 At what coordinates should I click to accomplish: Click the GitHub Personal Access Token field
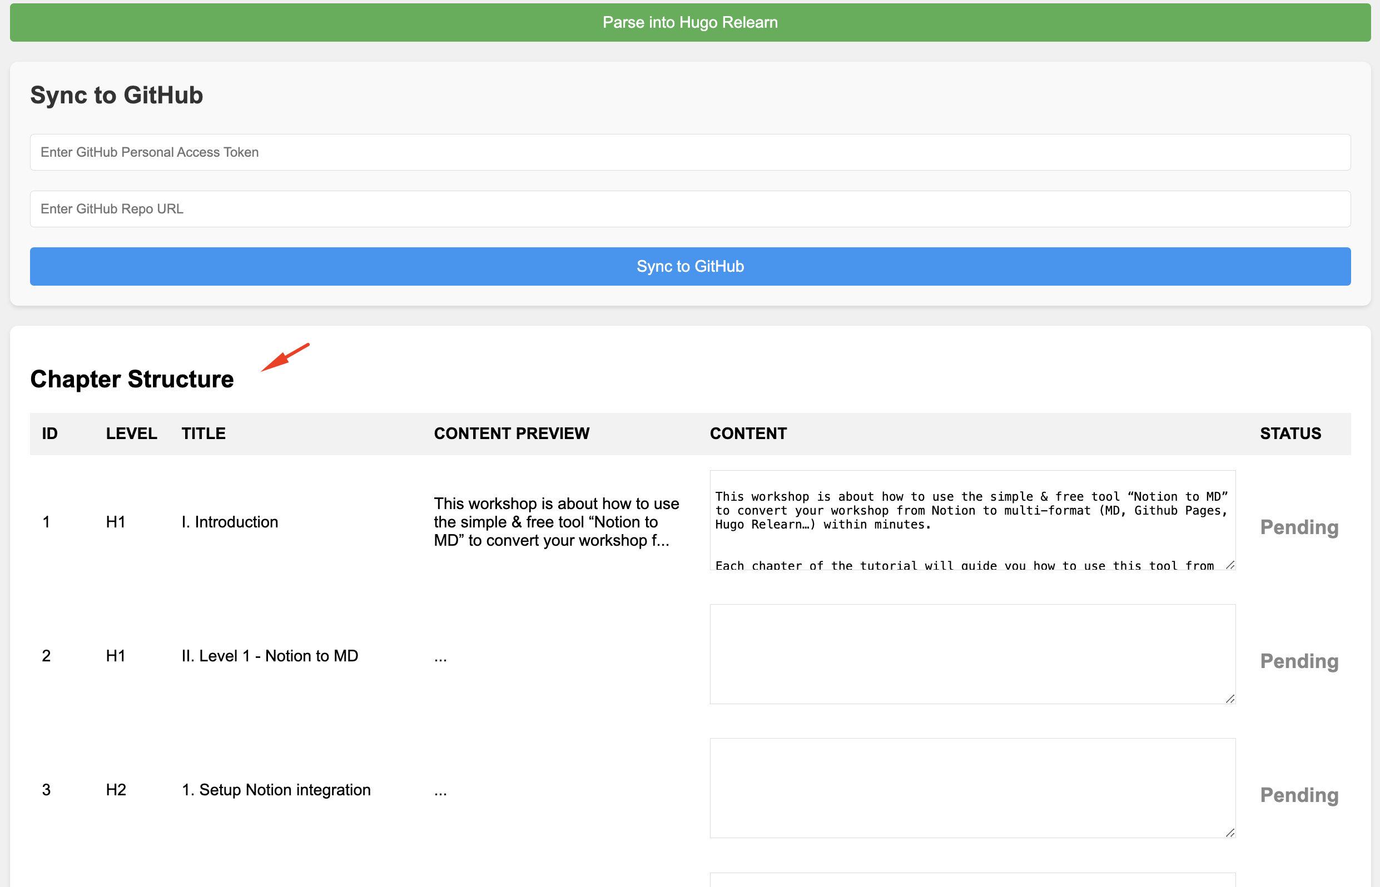(x=689, y=152)
